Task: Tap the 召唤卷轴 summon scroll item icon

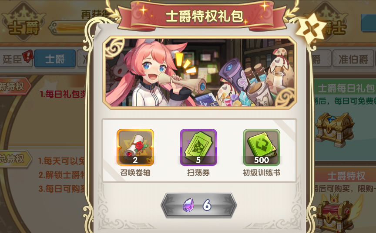Action: tap(135, 148)
